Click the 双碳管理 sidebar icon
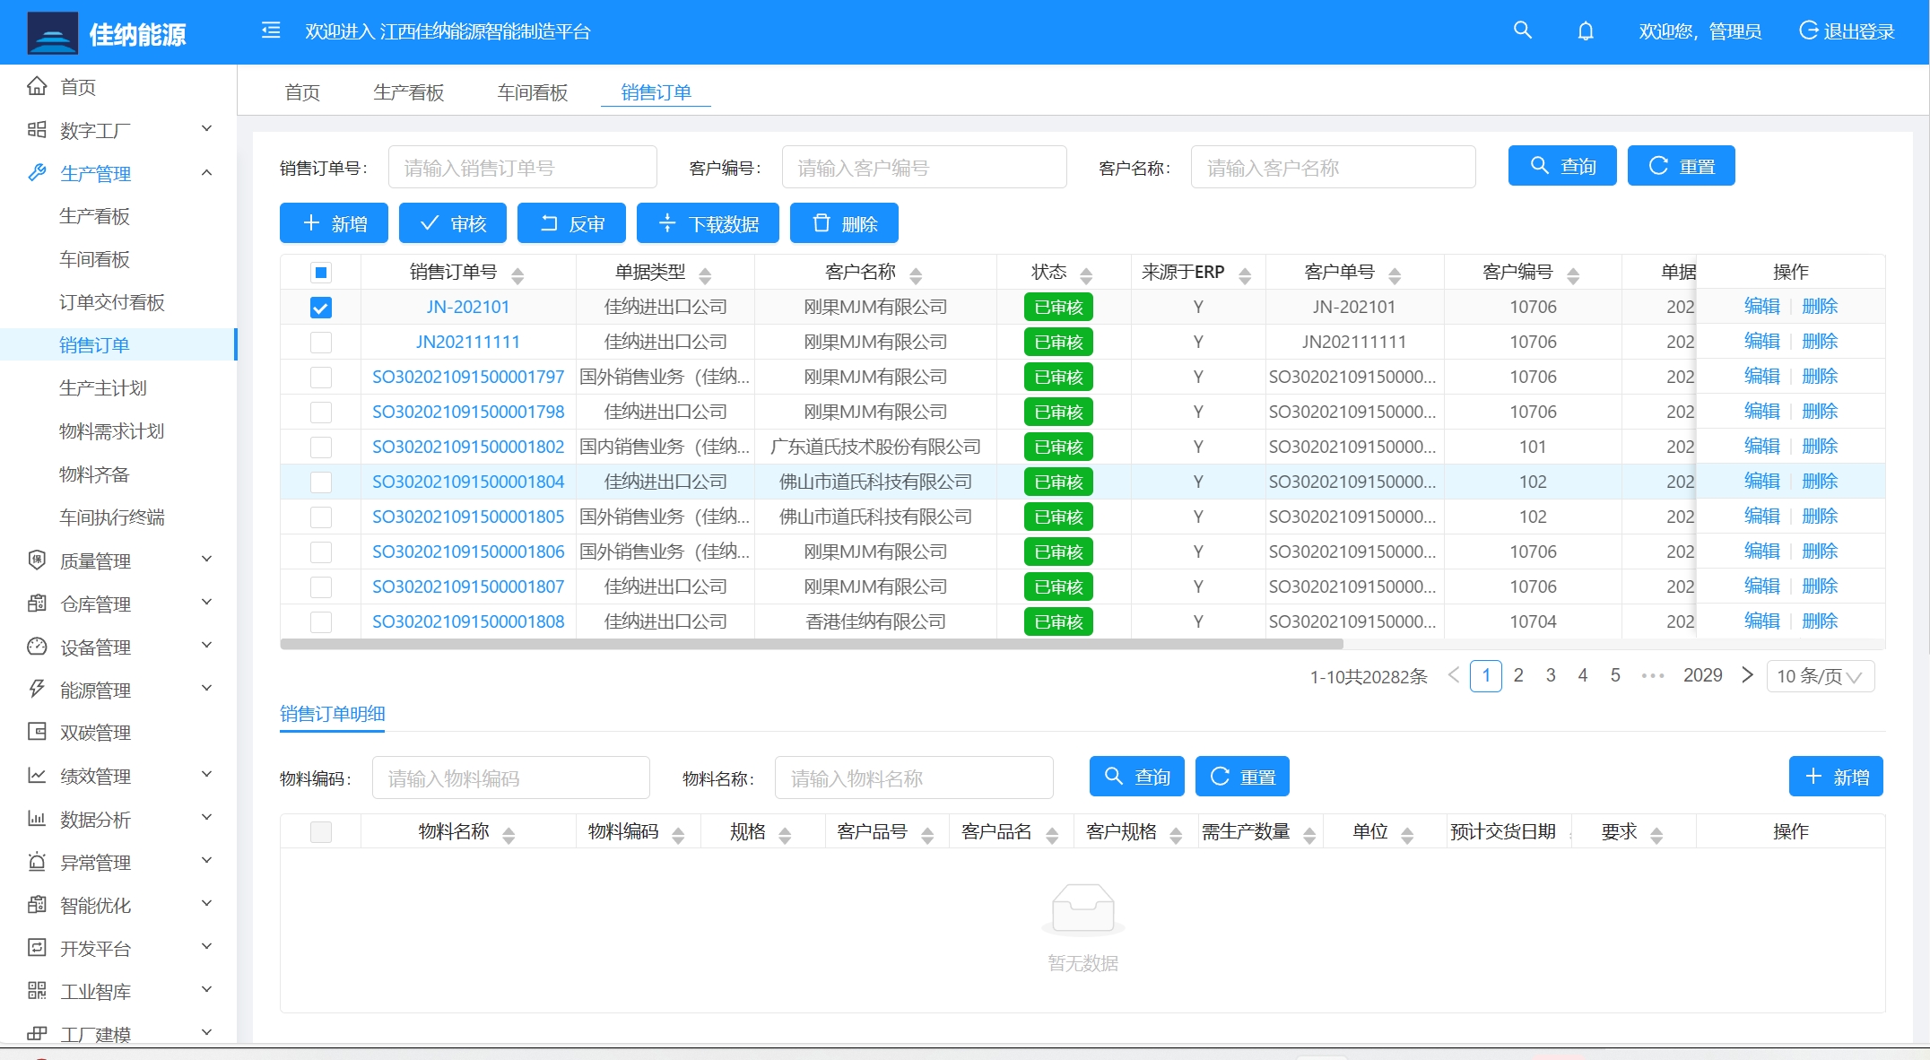Viewport: 1930px width, 1060px height. click(37, 732)
